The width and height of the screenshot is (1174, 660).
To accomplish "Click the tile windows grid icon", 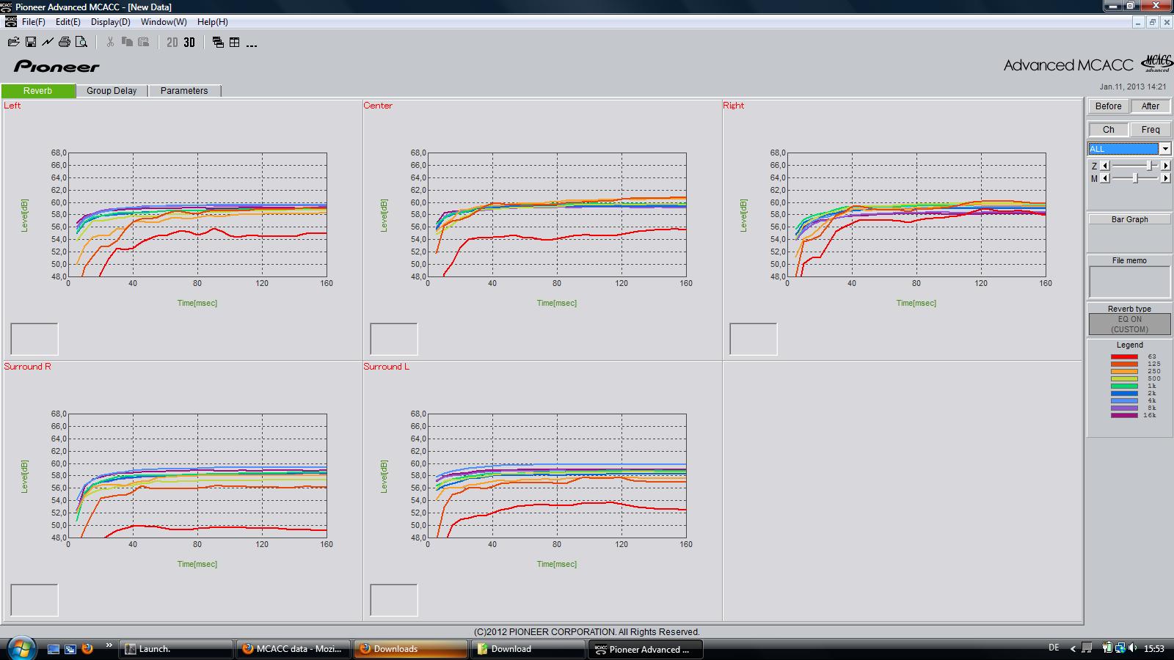I will click(x=235, y=43).
